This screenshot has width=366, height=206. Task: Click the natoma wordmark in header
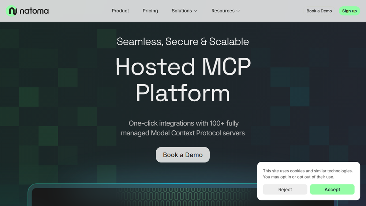click(34, 11)
